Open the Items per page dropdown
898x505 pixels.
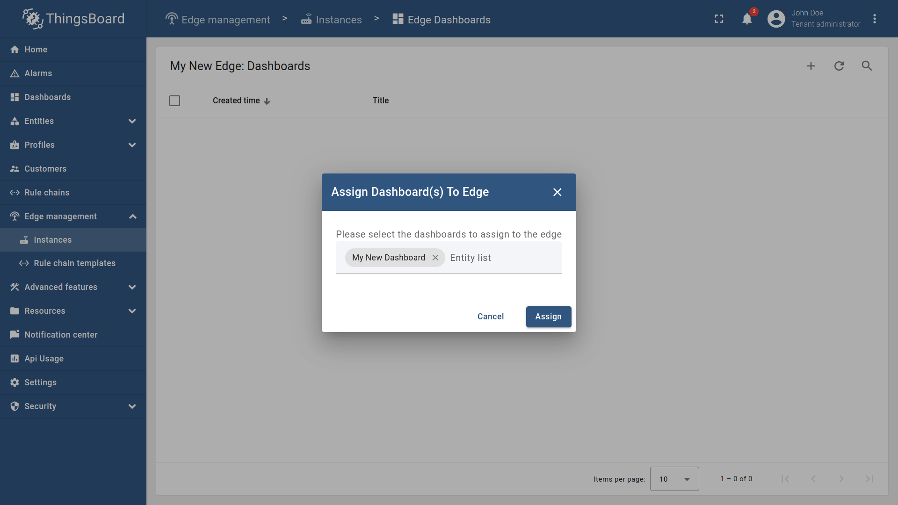point(674,479)
